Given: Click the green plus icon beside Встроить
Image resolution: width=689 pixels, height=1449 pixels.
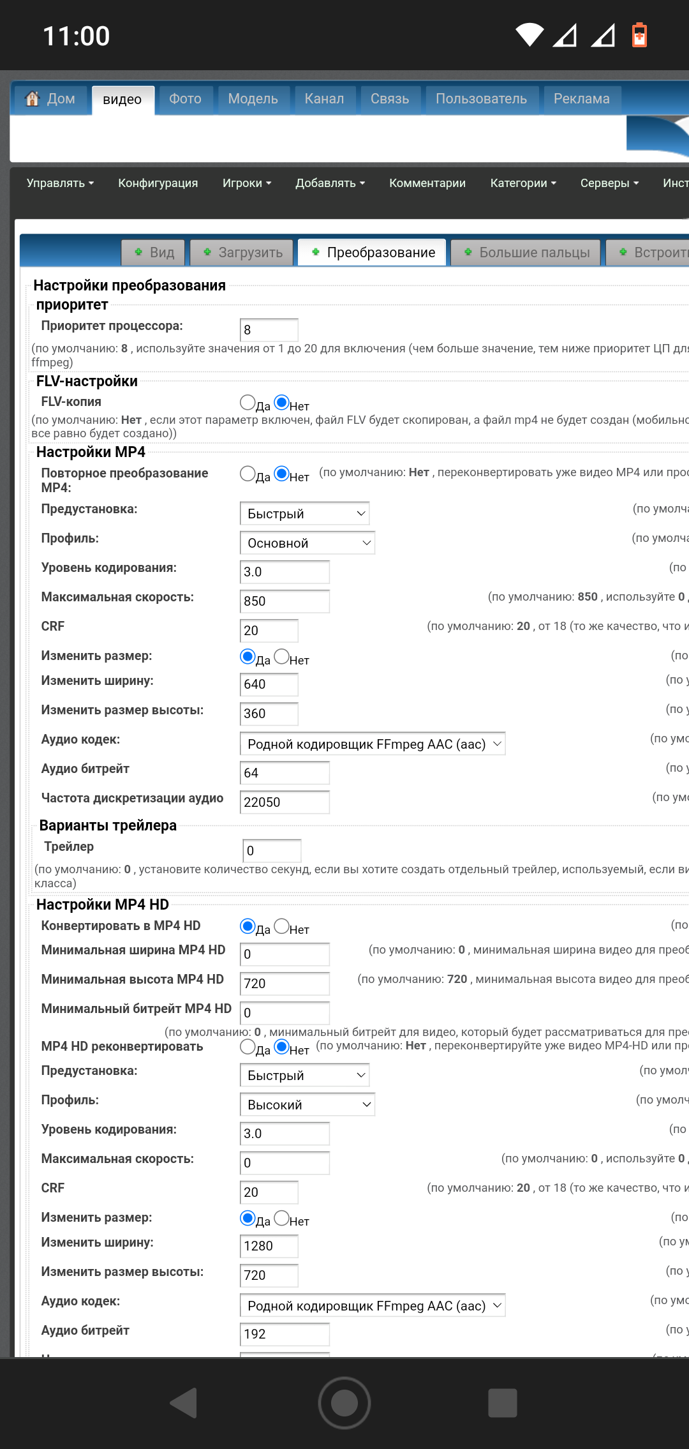Looking at the screenshot, I should (x=623, y=252).
